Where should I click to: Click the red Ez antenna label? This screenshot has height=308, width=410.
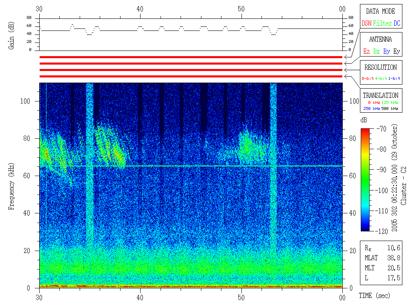[x=367, y=51]
